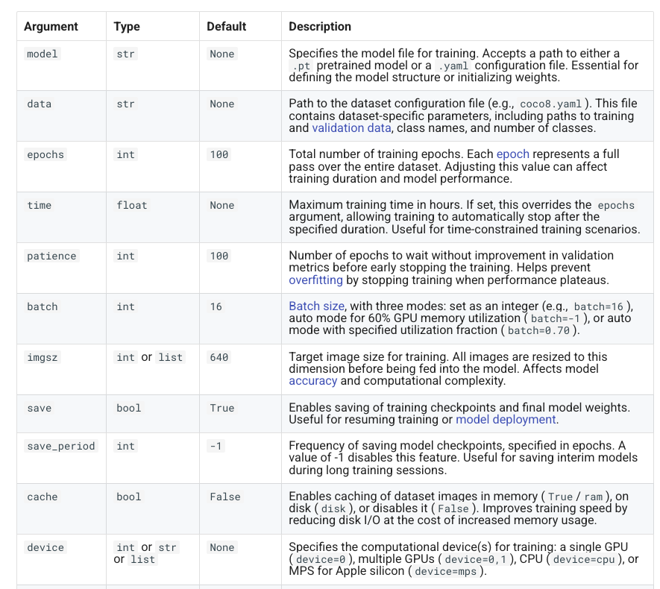Select the coco8.yaml code snippet
The image size is (660, 589).
point(550,104)
